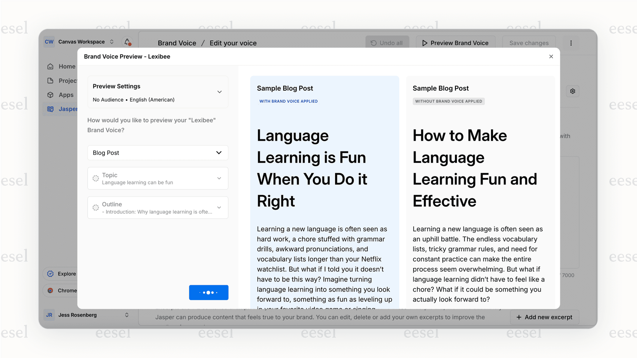637x358 pixels.
Task: Open the Canvas Workspace switcher
Action: [x=112, y=42]
